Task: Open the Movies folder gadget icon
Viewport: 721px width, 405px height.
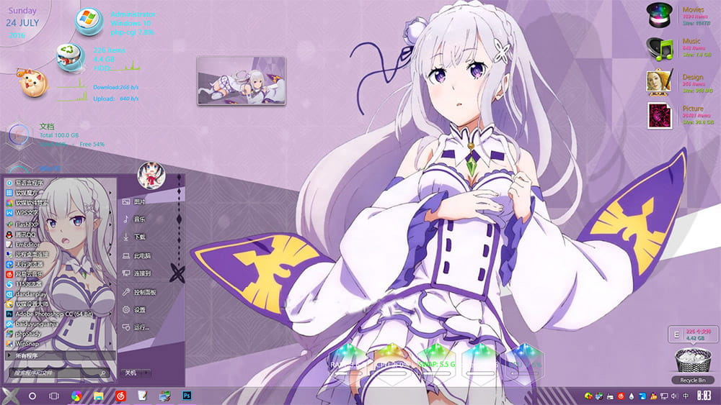Action: point(660,15)
